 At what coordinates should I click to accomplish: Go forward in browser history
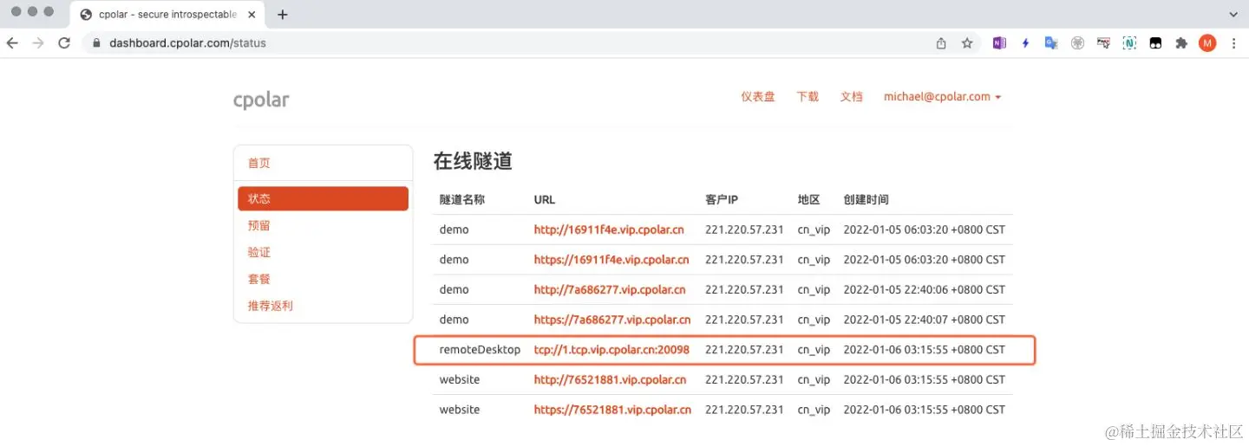38,43
